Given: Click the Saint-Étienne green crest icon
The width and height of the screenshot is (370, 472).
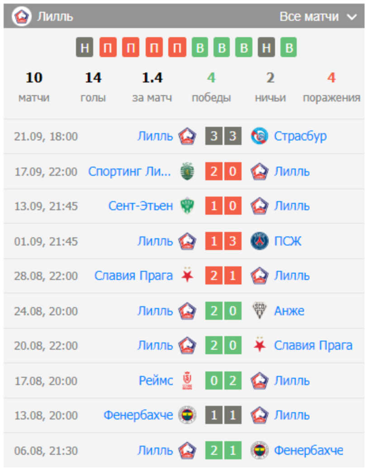Looking at the screenshot, I should click(186, 206).
